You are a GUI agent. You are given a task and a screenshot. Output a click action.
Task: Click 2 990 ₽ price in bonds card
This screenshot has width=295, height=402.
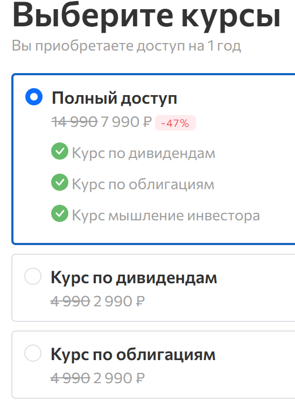point(119,378)
